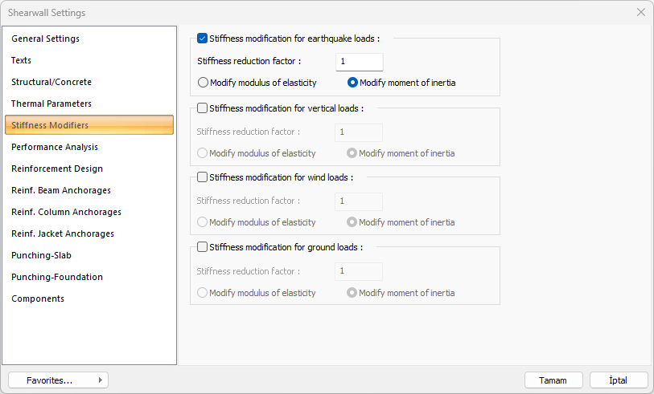Enable stiffness modification for wind loads

coord(203,177)
